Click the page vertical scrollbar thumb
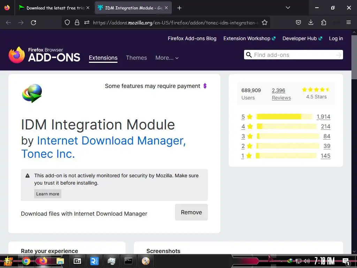Viewport: 357px width, 268px height. click(354, 58)
